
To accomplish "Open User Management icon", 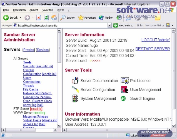I will (124, 90).
